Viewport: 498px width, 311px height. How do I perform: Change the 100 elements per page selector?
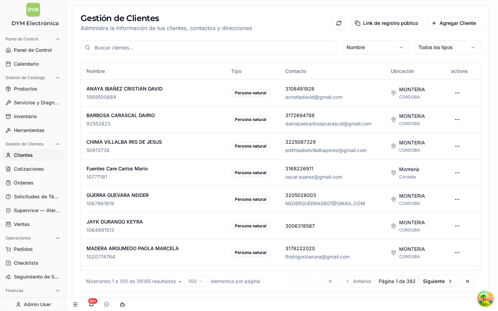[196, 281]
